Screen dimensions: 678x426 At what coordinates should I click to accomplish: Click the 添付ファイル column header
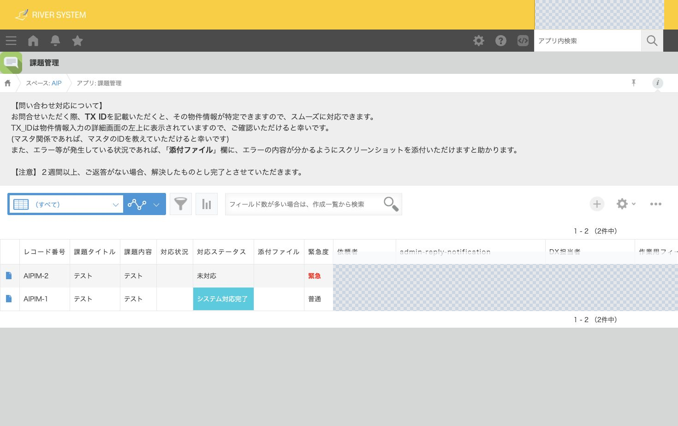279,252
